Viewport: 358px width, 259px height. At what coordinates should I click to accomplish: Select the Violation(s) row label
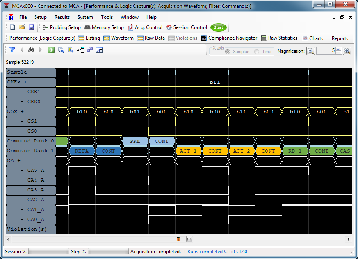tap(31, 229)
